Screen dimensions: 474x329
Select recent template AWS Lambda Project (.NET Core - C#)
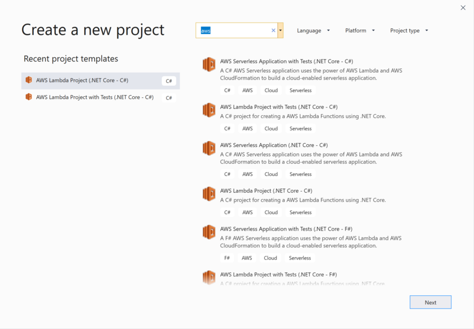[x=101, y=81]
